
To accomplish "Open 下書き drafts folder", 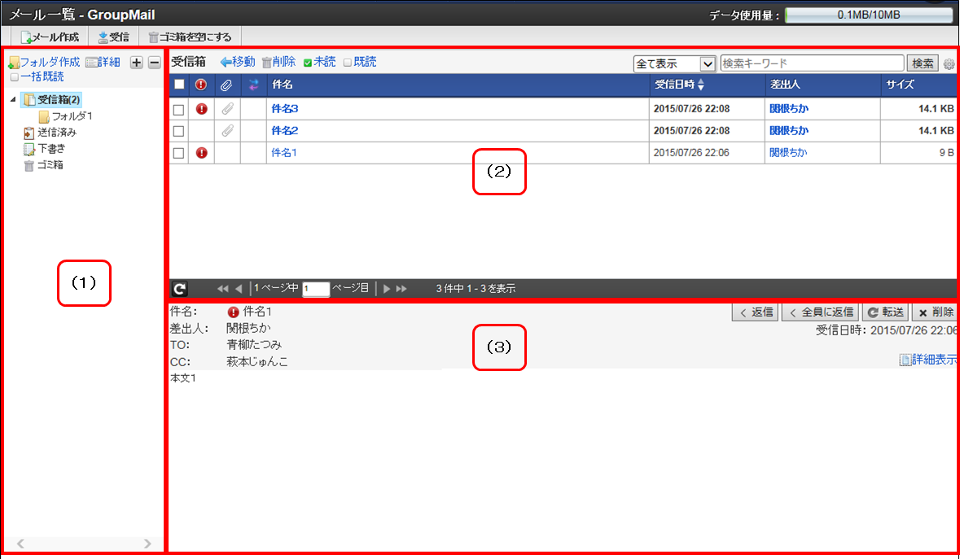I will (45, 149).
